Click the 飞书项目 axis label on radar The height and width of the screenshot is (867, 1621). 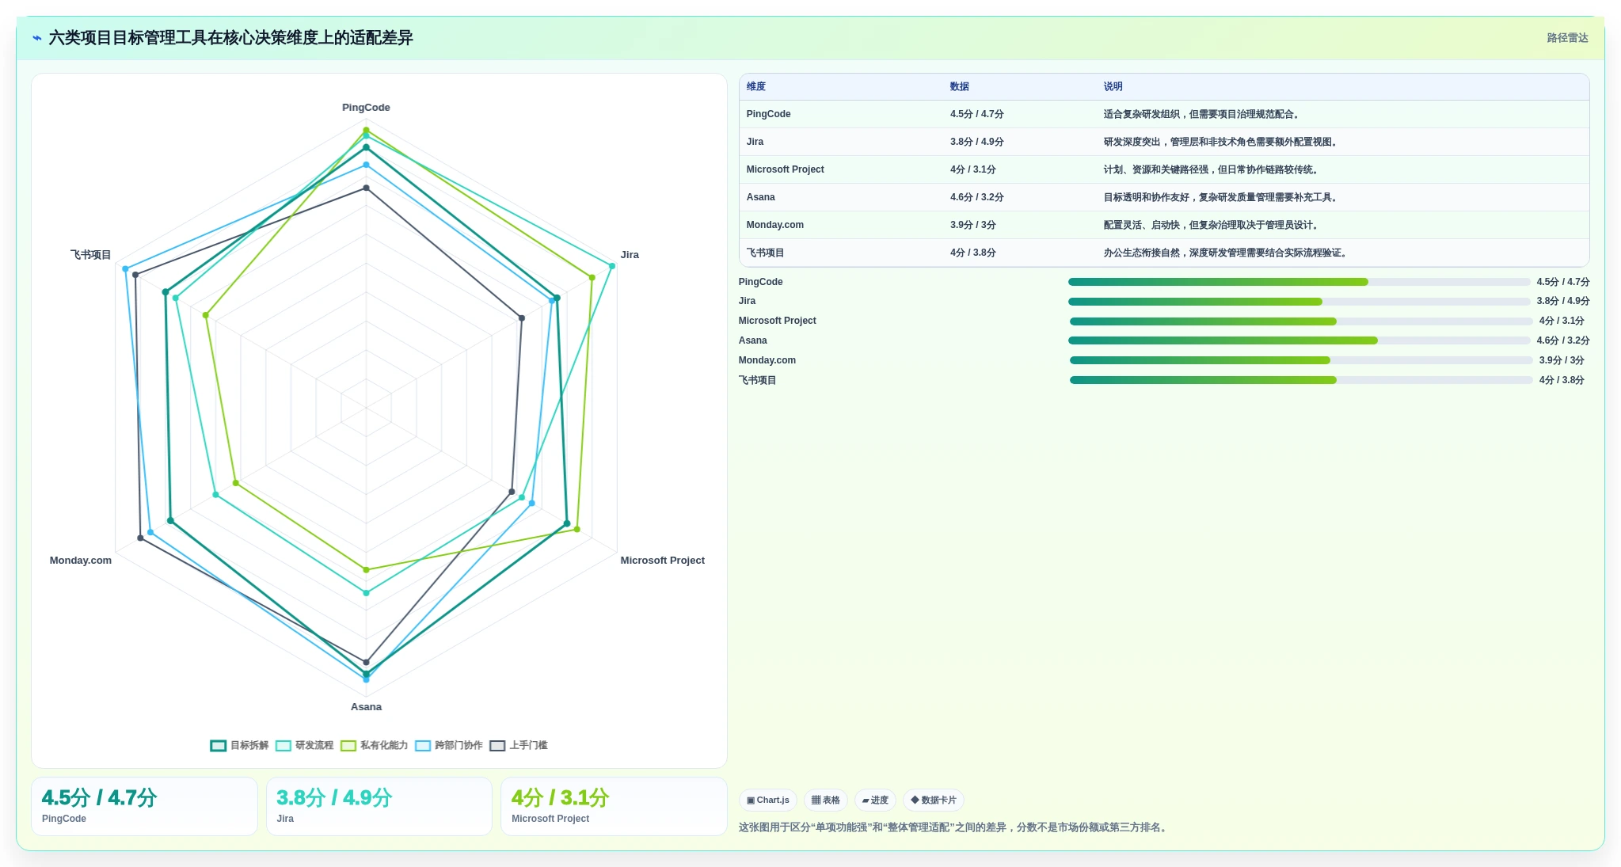pos(91,255)
